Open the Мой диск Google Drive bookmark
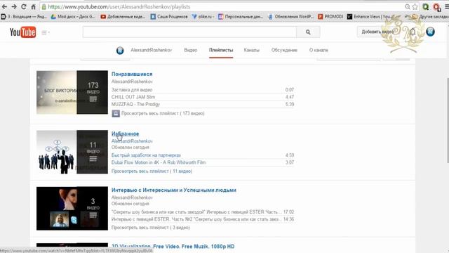Image resolution: width=449 pixels, height=253 pixels. [73, 17]
